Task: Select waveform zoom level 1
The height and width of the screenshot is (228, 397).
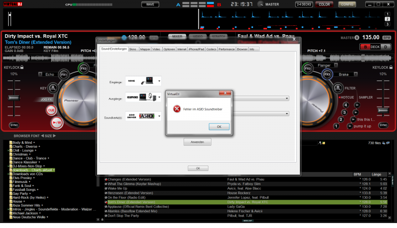Action: (387, 14)
